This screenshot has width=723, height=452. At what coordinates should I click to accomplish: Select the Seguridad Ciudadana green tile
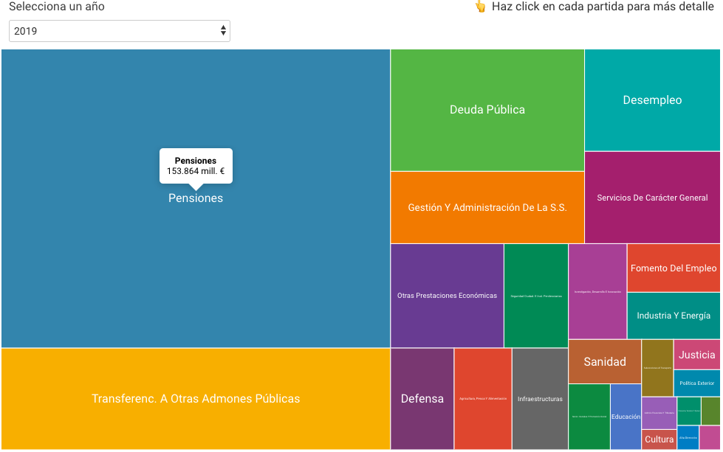tap(536, 296)
